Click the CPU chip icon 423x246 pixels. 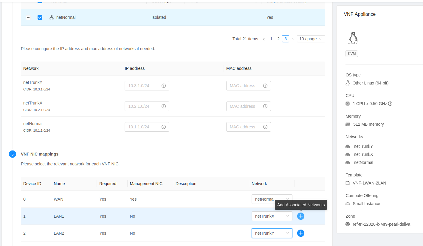coord(348,104)
